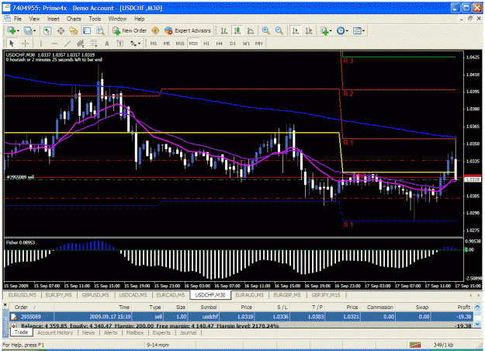Open the Navigator folder icon

tap(74, 30)
